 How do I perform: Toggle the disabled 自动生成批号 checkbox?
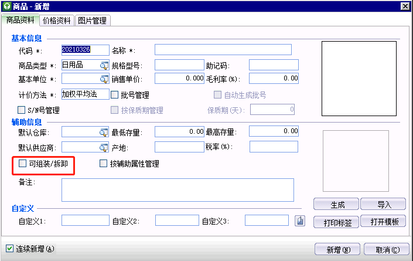click(217, 94)
